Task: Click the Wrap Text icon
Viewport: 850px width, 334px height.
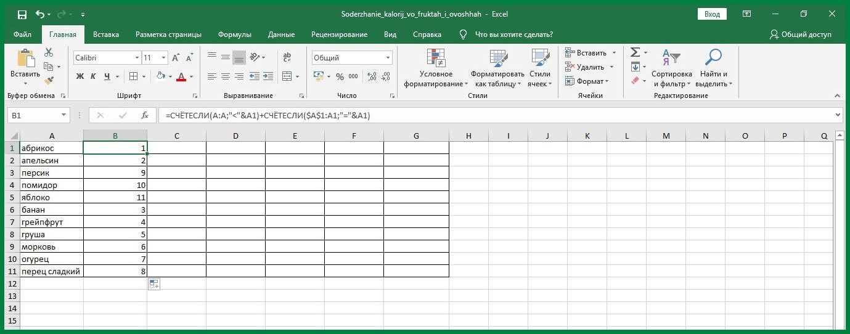Action: click(x=287, y=57)
